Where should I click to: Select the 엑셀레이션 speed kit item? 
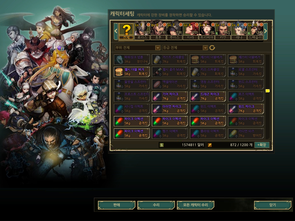(170, 84)
